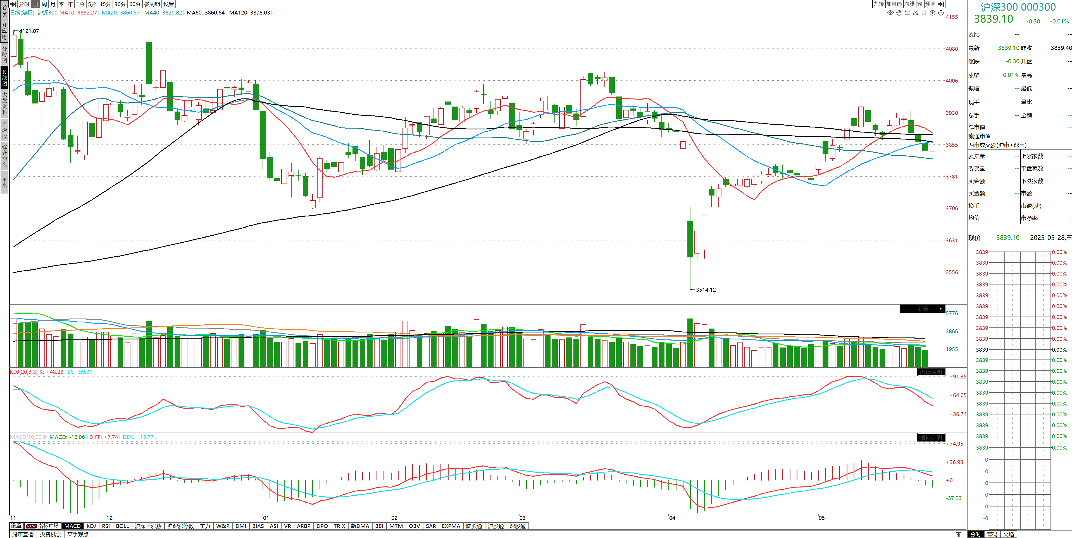Viewport: 1072px width, 538px height.
Task: Select the MACD indicator tab
Action: click(x=72, y=526)
